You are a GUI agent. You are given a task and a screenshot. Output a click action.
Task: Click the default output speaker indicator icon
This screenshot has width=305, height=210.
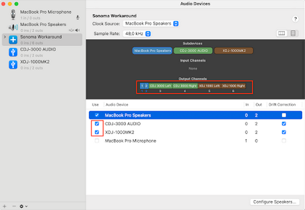[77, 30]
